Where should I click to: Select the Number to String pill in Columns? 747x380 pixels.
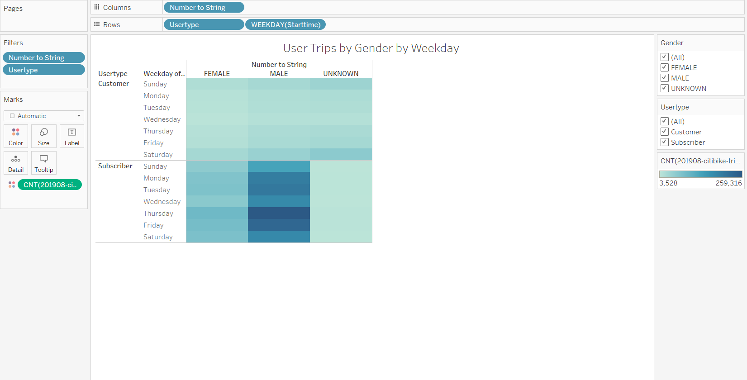tap(204, 7)
